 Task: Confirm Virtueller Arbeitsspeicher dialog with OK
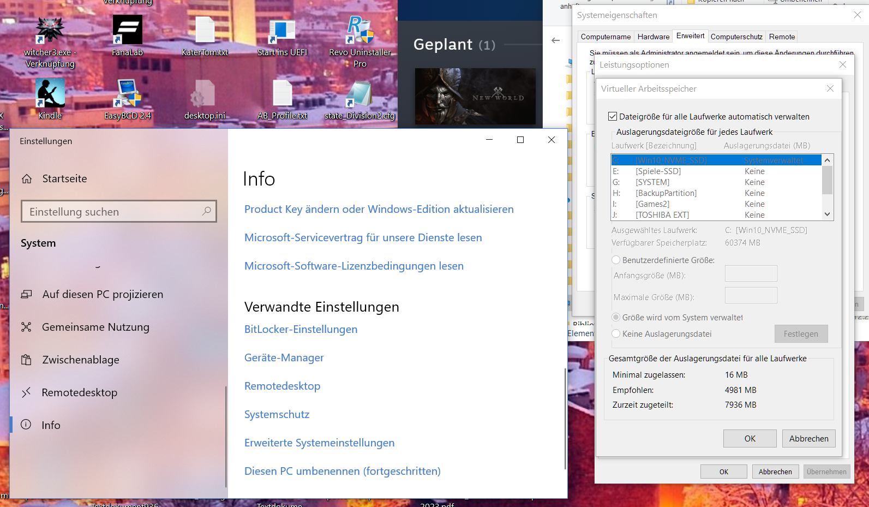(x=750, y=438)
